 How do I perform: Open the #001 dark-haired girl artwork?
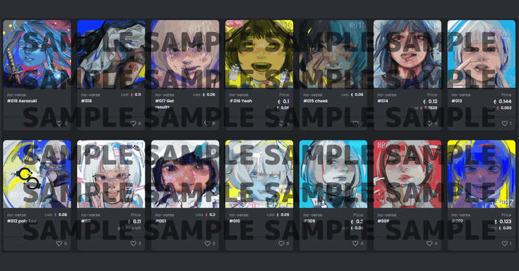click(x=185, y=174)
